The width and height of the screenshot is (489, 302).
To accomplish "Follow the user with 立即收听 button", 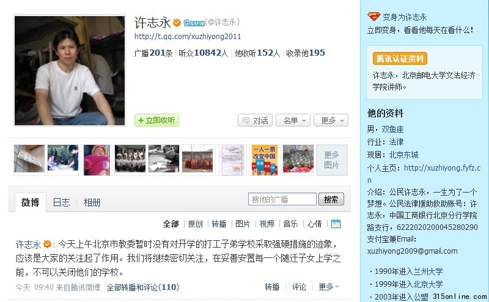I will [156, 120].
